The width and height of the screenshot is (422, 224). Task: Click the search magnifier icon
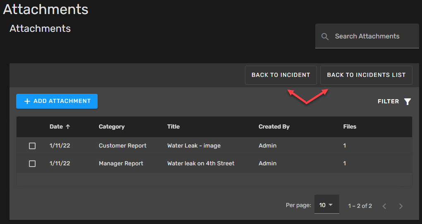coord(326,36)
